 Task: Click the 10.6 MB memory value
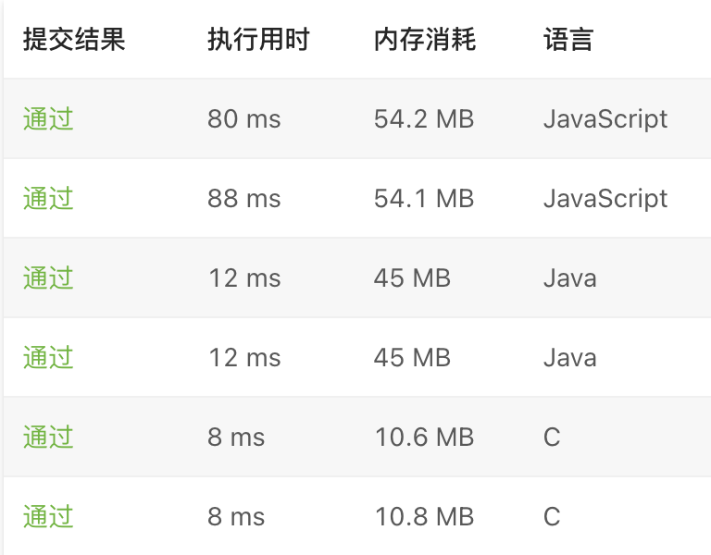(x=424, y=438)
